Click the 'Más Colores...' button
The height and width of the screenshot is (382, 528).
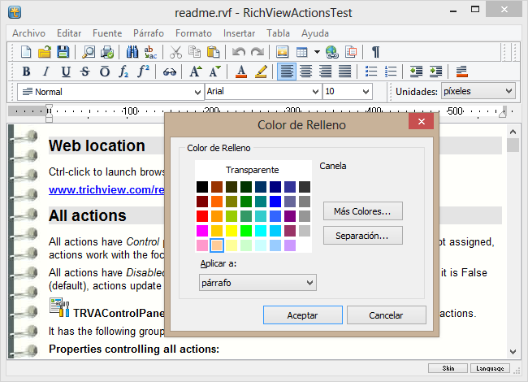[x=362, y=211]
